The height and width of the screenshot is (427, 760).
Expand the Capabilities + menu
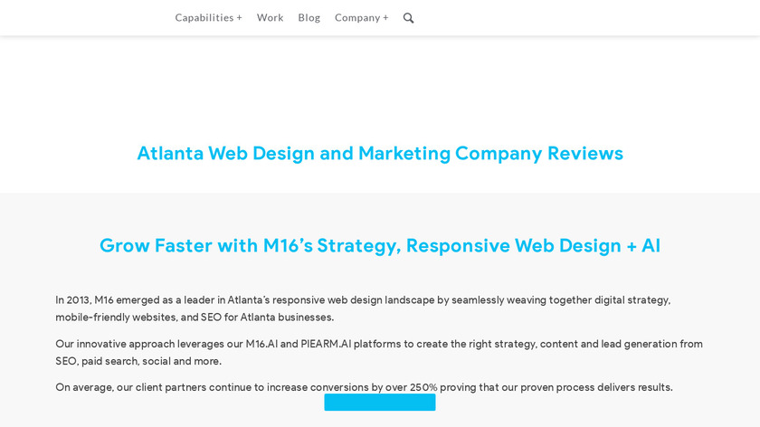point(208,17)
